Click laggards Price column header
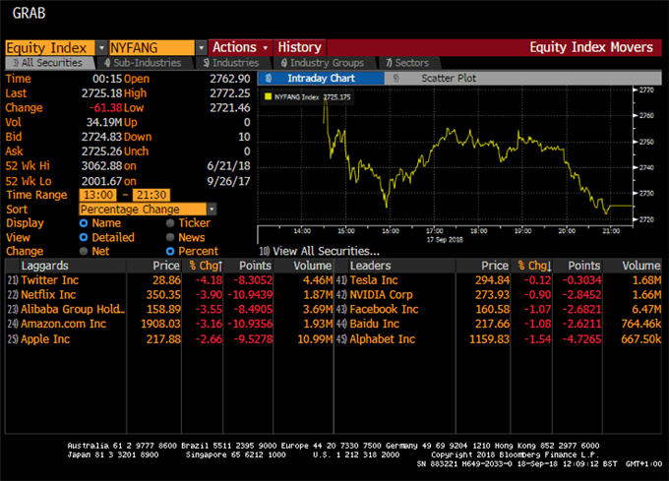The height and width of the screenshot is (481, 669). (166, 266)
